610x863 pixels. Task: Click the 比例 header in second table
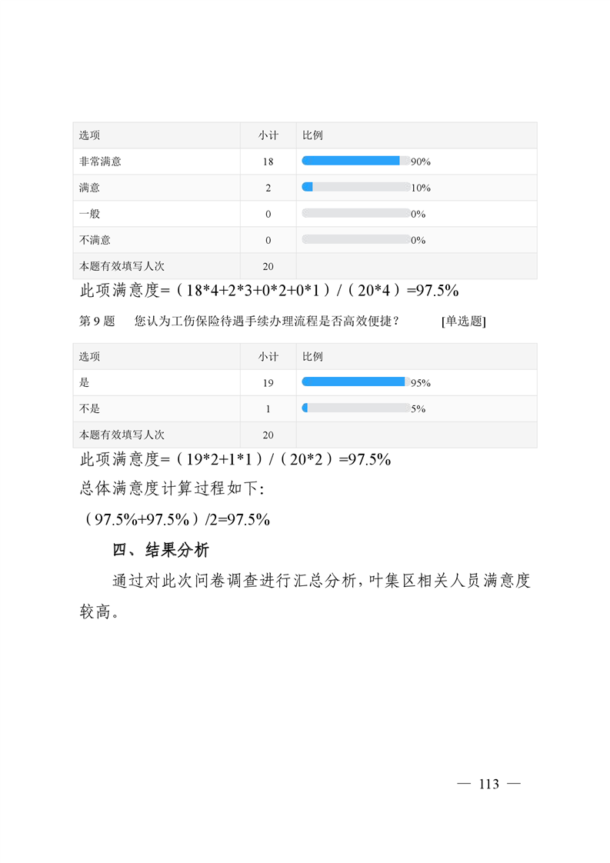pos(312,357)
